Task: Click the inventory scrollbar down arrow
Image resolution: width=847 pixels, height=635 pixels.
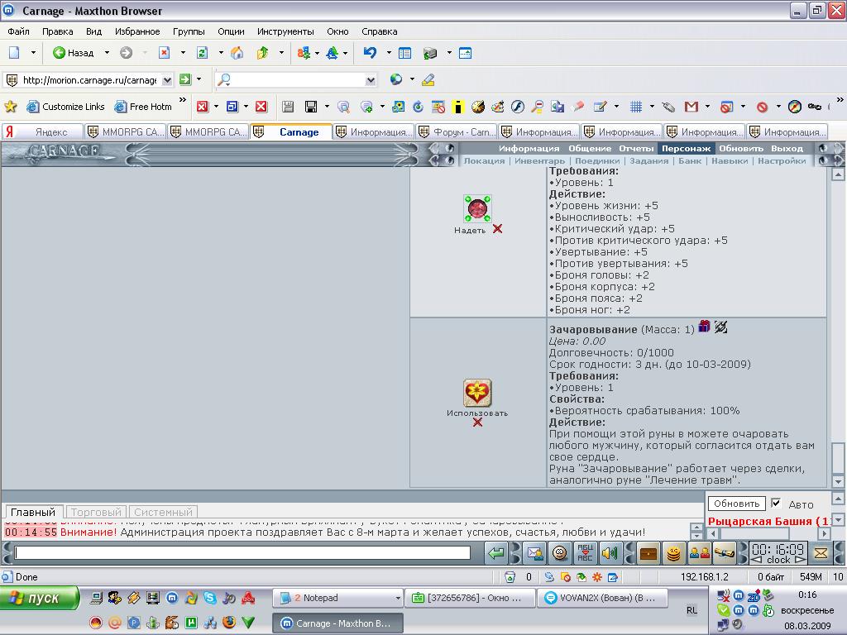Action: pos(838,481)
